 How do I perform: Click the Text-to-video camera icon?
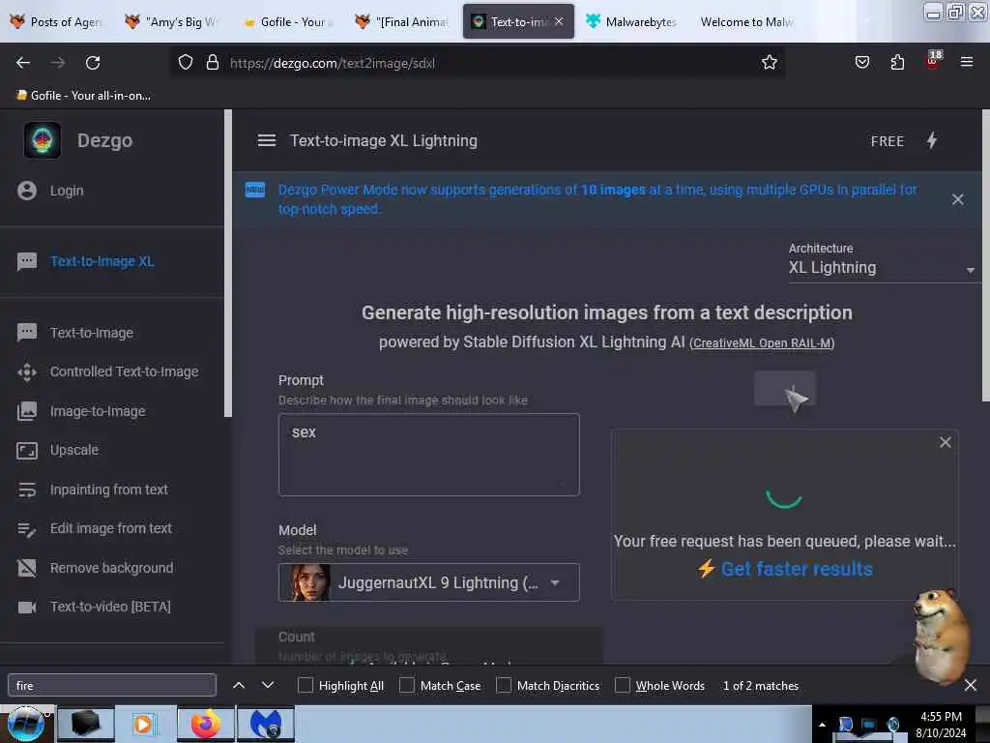27,608
